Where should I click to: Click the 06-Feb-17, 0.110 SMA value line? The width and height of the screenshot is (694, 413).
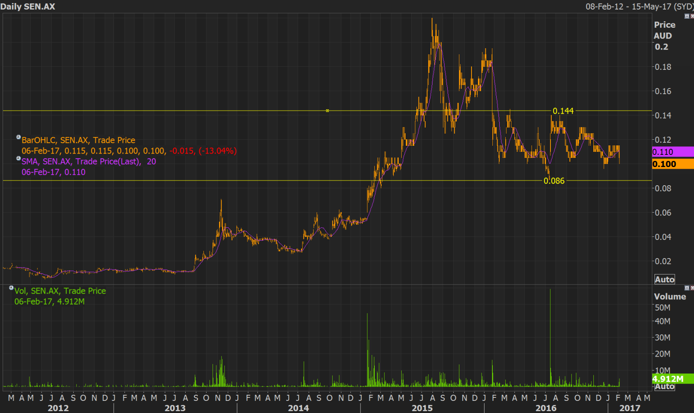53,172
